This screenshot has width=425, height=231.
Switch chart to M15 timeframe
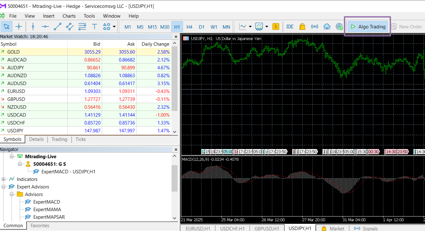pos(153,27)
